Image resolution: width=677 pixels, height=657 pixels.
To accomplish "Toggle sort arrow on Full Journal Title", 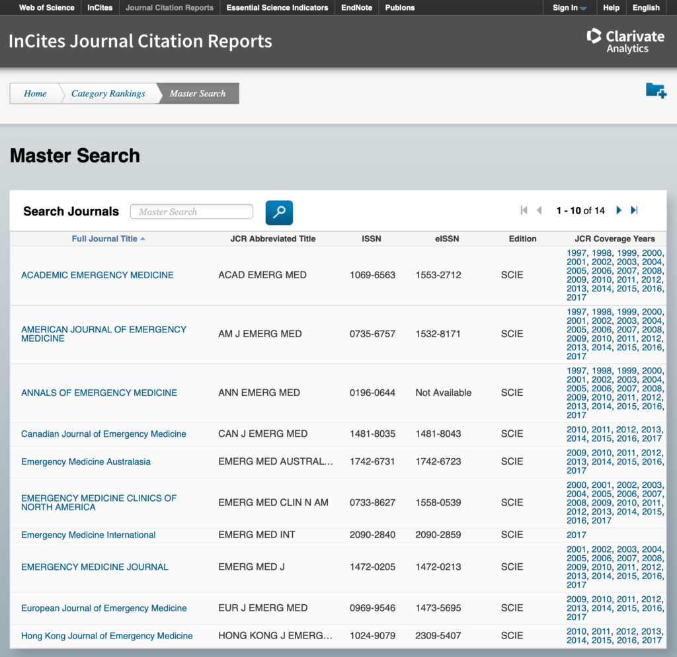I will (143, 239).
